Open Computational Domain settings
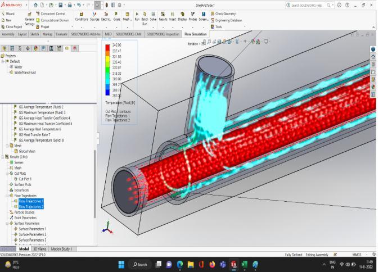392x272 pixels. [x=52, y=20]
